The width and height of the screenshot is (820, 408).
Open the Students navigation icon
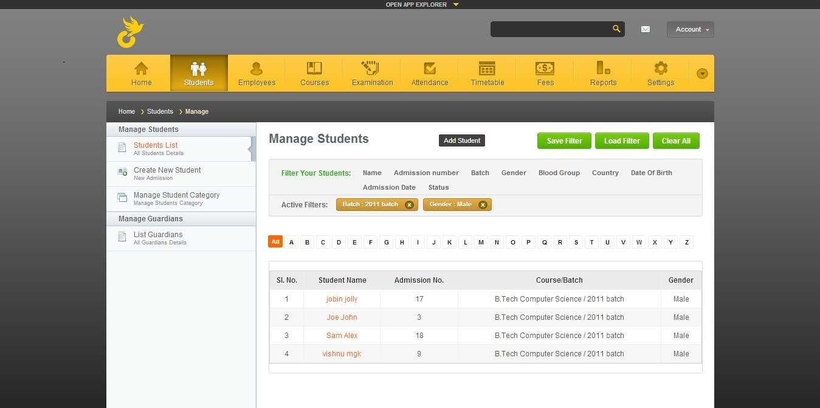199,69
